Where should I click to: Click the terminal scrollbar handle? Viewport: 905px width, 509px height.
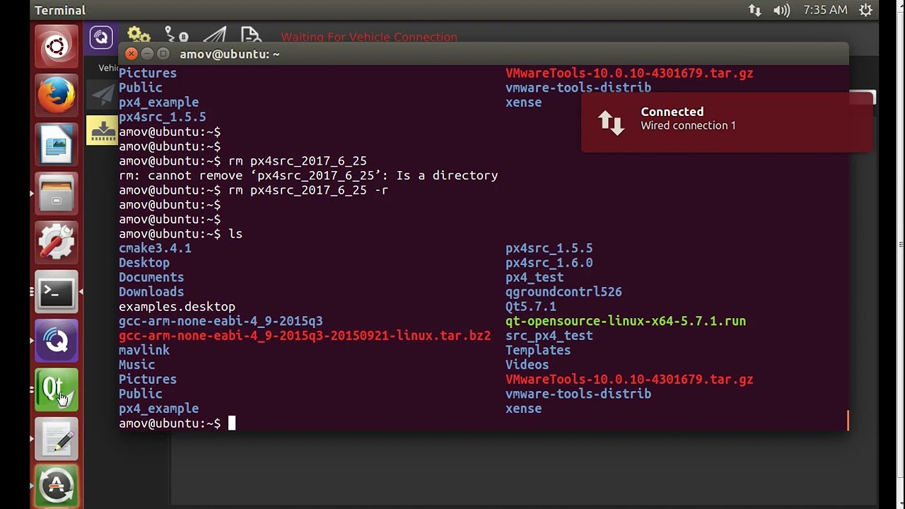pyautogui.click(x=848, y=420)
